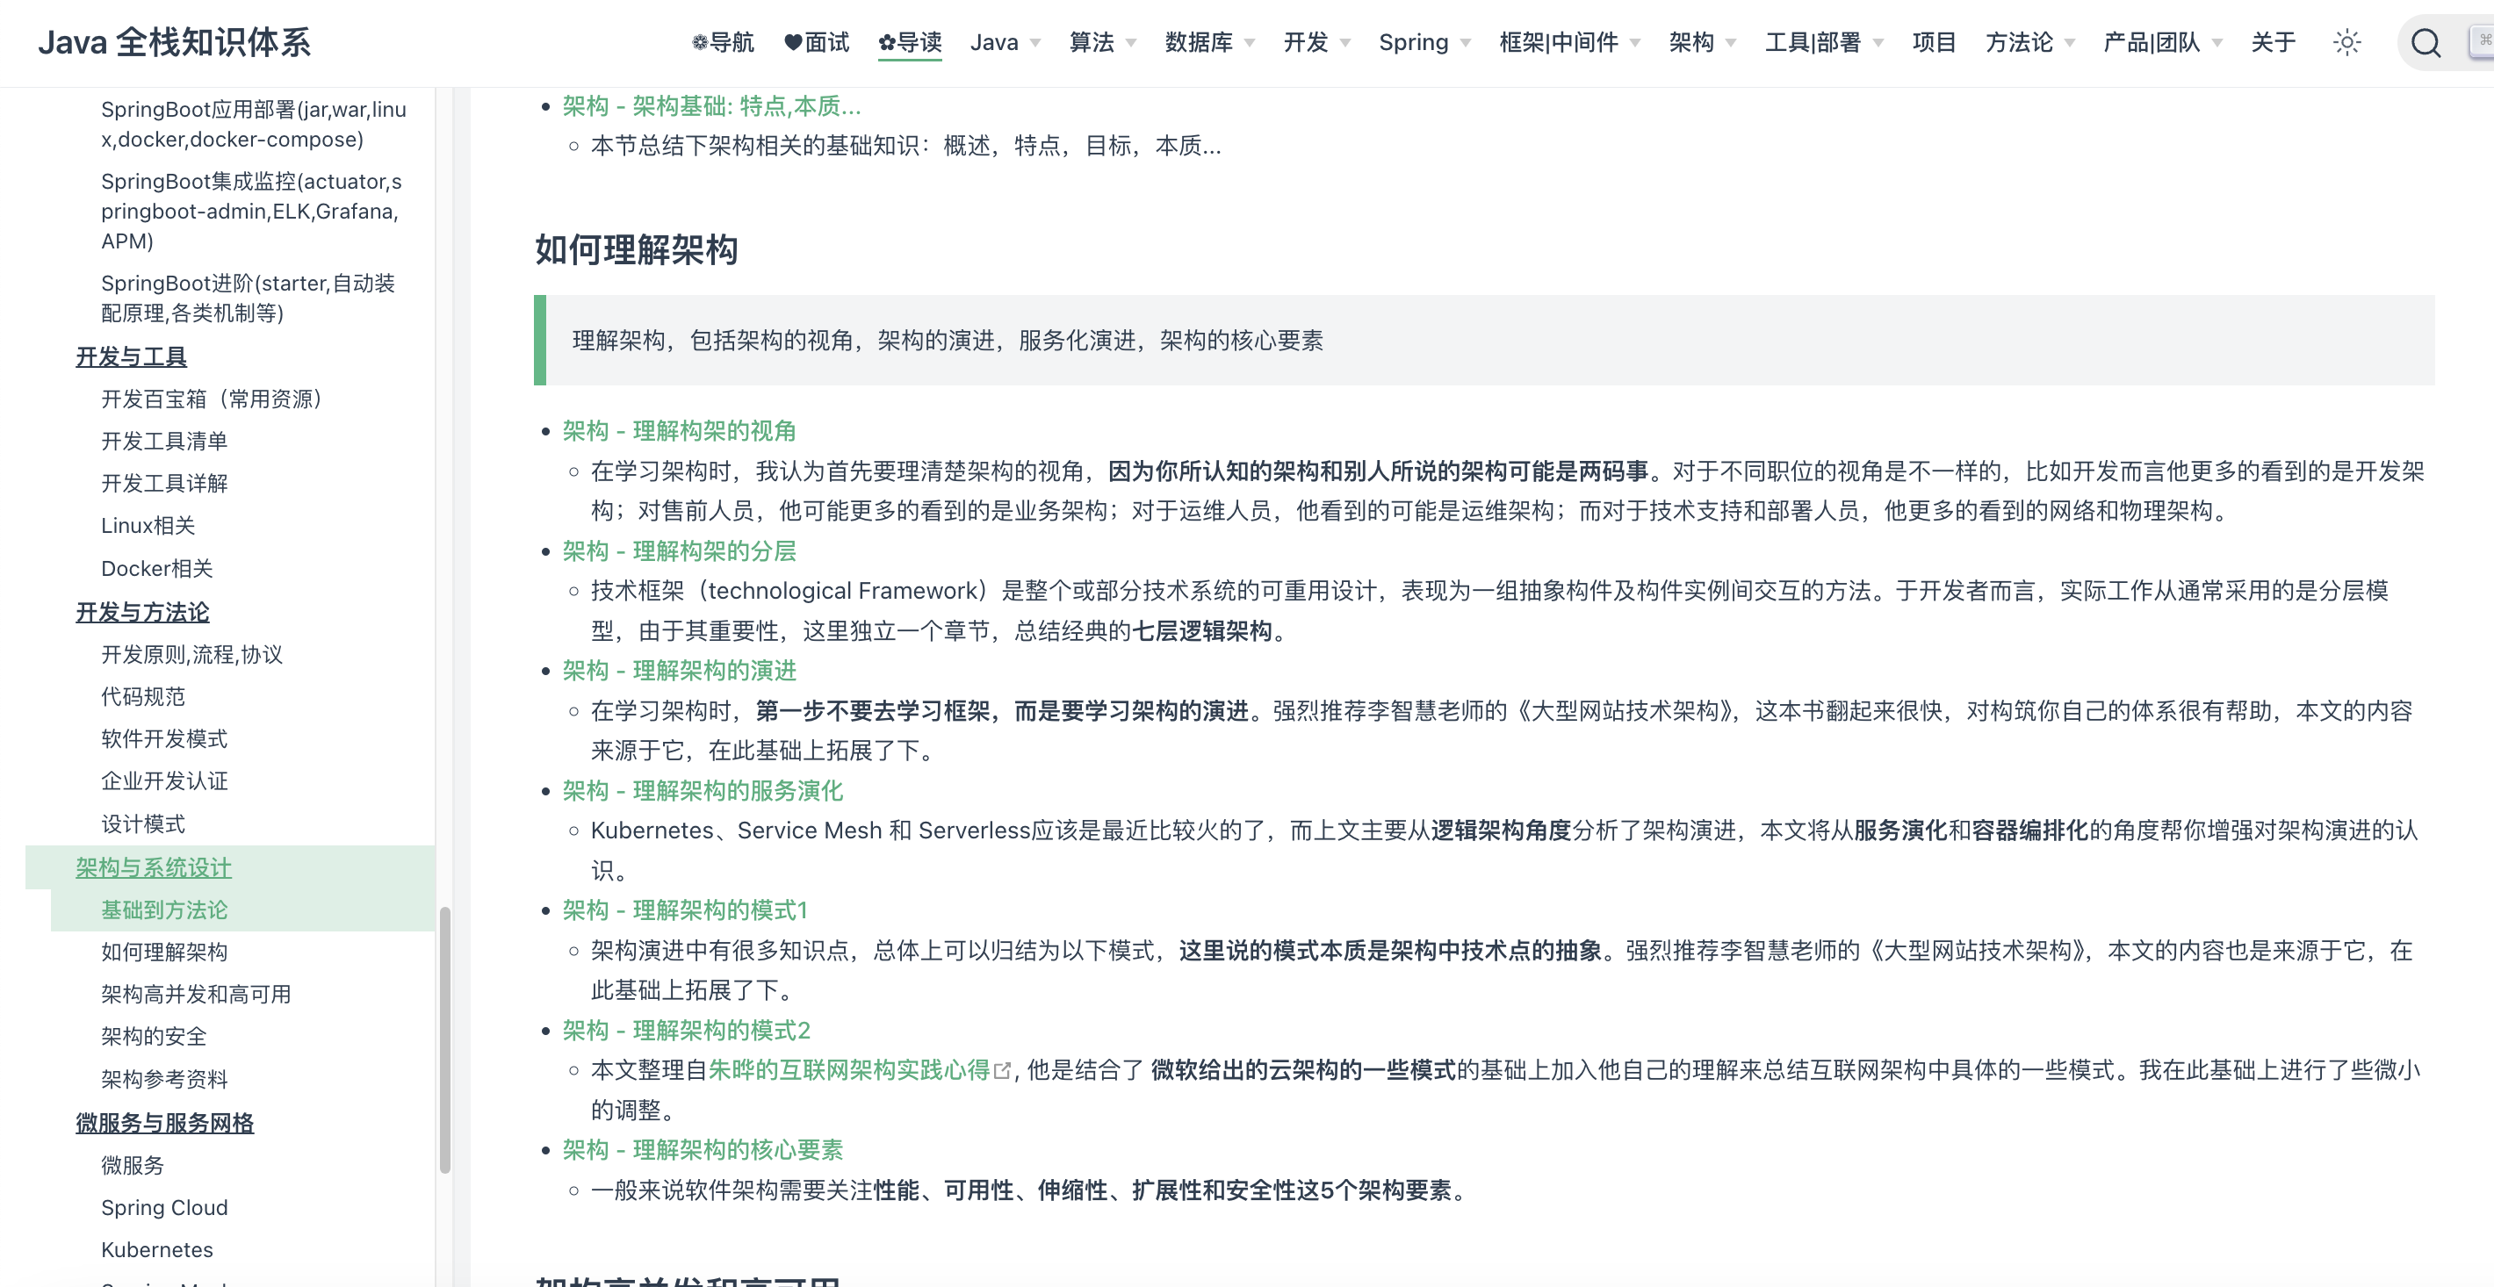Click the 关于 menu item
2494x1287 pixels.
point(2273,42)
